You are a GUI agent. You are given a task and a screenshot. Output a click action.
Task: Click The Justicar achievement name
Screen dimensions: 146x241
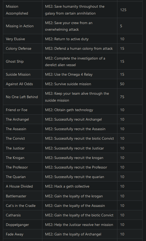click(15, 148)
